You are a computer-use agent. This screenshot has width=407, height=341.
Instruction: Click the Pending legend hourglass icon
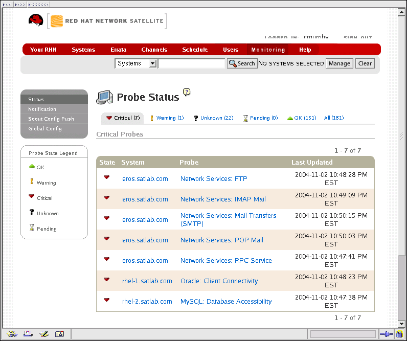pos(32,228)
